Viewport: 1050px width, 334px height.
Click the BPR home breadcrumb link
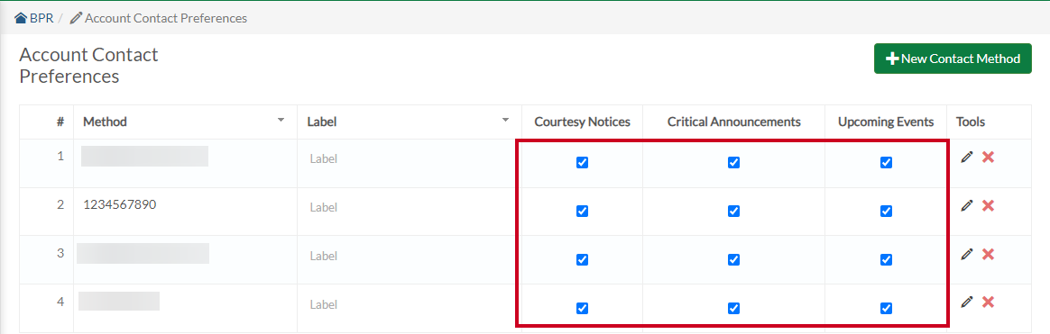pyautogui.click(x=33, y=18)
